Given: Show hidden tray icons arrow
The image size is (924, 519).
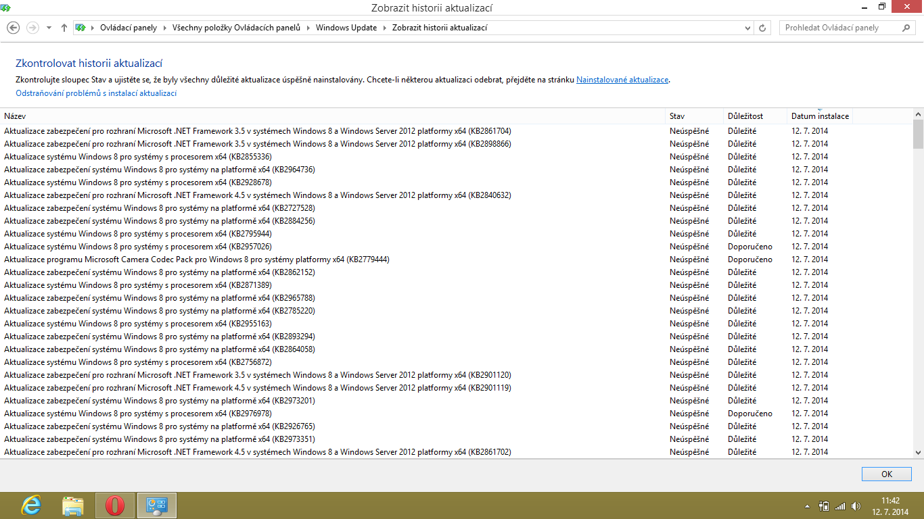Looking at the screenshot, I should pyautogui.click(x=807, y=505).
